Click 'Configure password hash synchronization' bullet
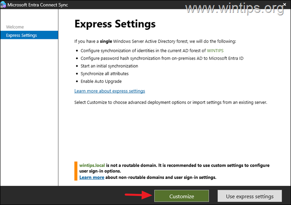Viewport: 291px width, 205px height. pos(162,59)
